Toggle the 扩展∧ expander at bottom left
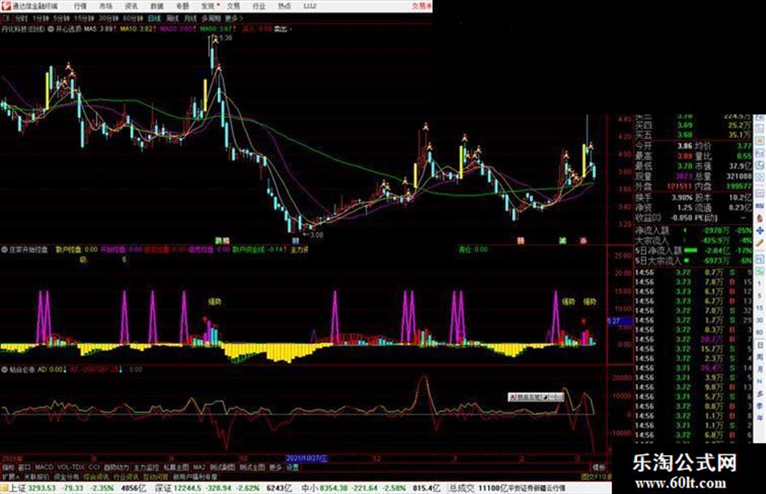 [x=11, y=476]
